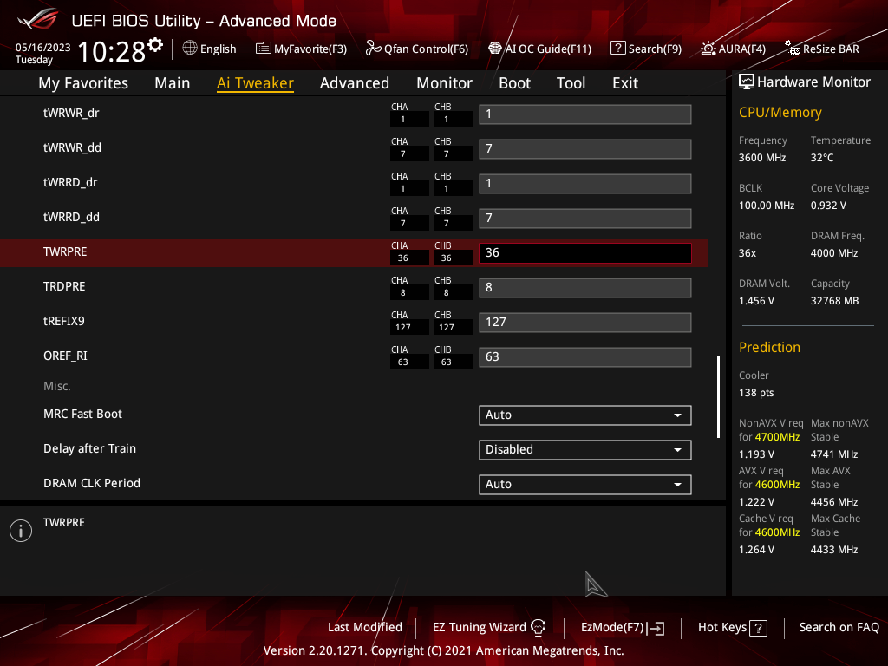888x666 pixels.
Task: Click Search(F9) label
Action: pos(655,49)
